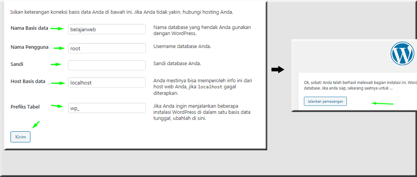Click the empty Sandi password field
The width and height of the screenshot is (417, 177).
(107, 65)
